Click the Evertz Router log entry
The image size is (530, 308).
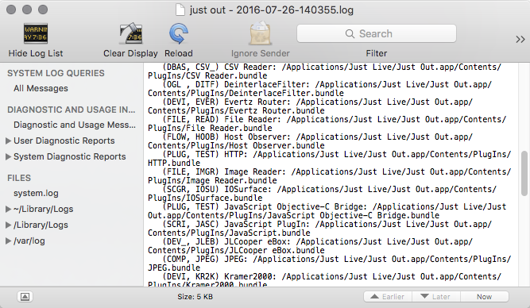pyautogui.click(x=311, y=106)
